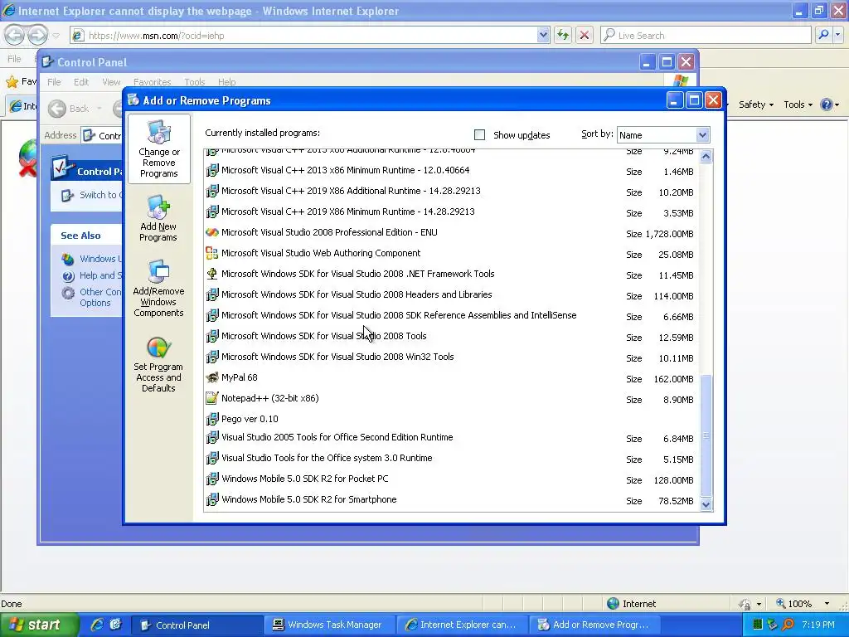Click Internet Explorer forward arrow button
Viewport: 849px width, 637px height.
click(x=37, y=35)
